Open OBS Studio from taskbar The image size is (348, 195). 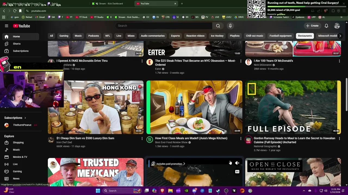pos(226,191)
